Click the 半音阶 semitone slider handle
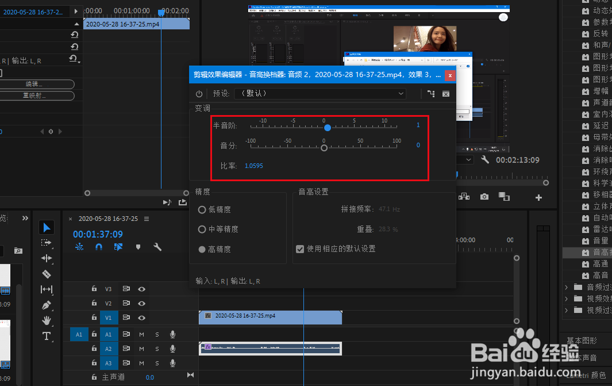 coord(327,128)
